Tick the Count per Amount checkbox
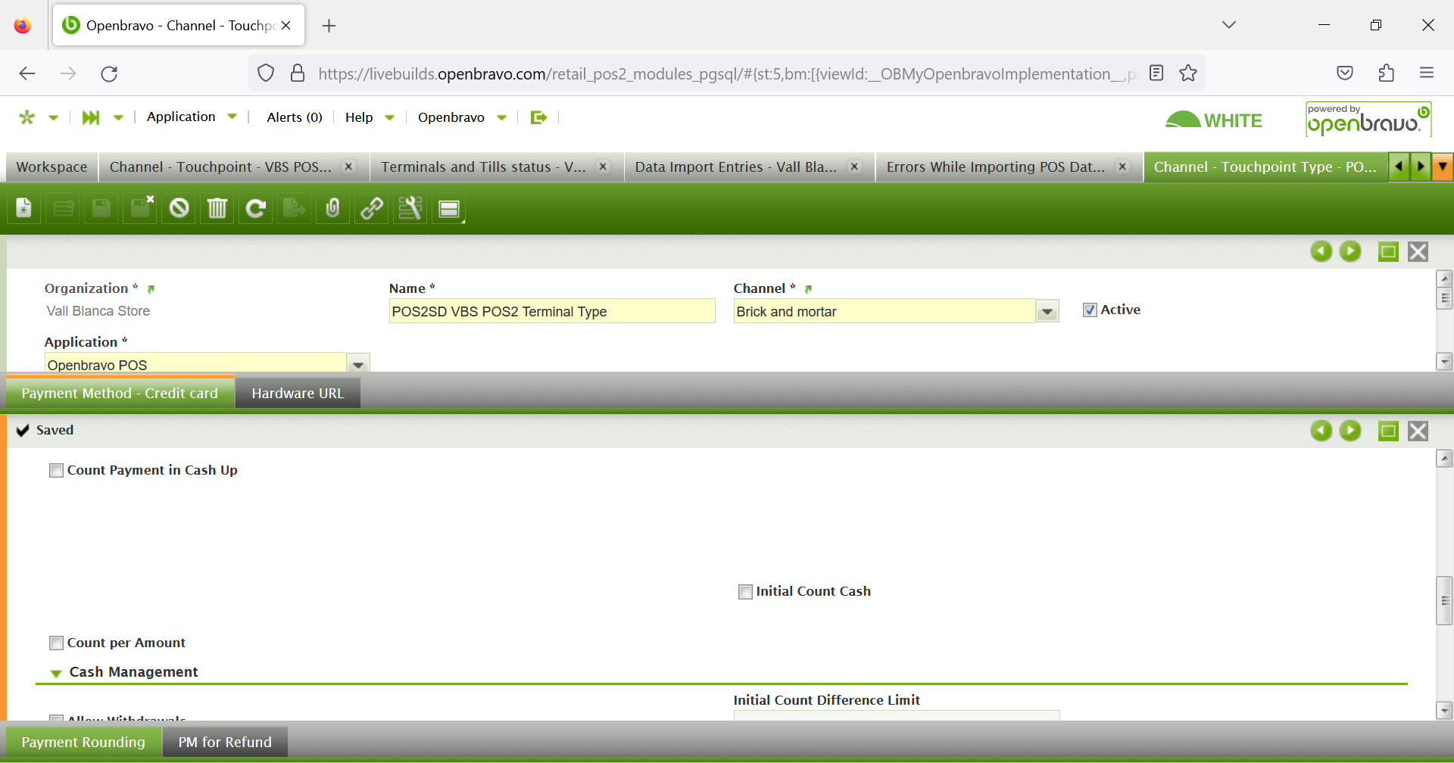 tap(56, 643)
